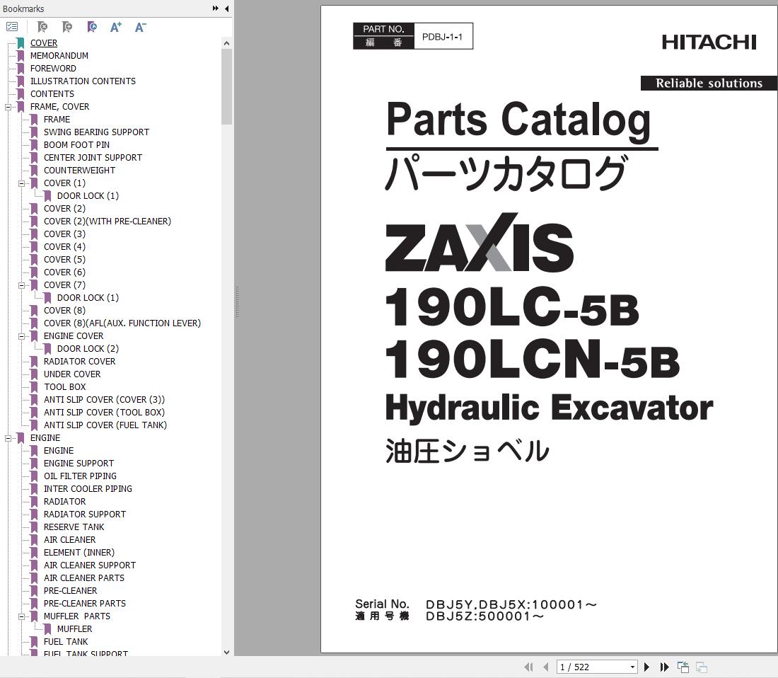Open the RESERVE TANK bookmark
The width and height of the screenshot is (778, 678).
pos(74,527)
